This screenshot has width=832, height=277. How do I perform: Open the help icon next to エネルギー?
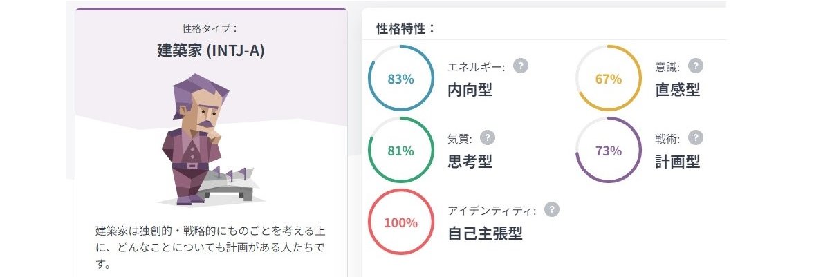pyautogui.click(x=521, y=66)
